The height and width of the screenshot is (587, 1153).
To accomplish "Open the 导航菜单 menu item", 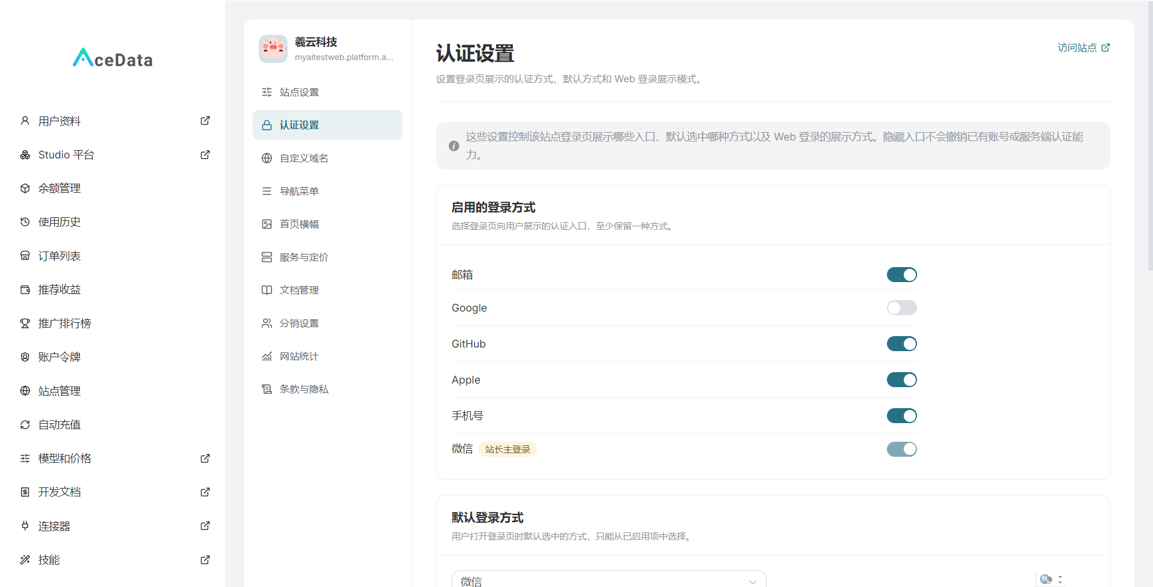I will (x=327, y=191).
